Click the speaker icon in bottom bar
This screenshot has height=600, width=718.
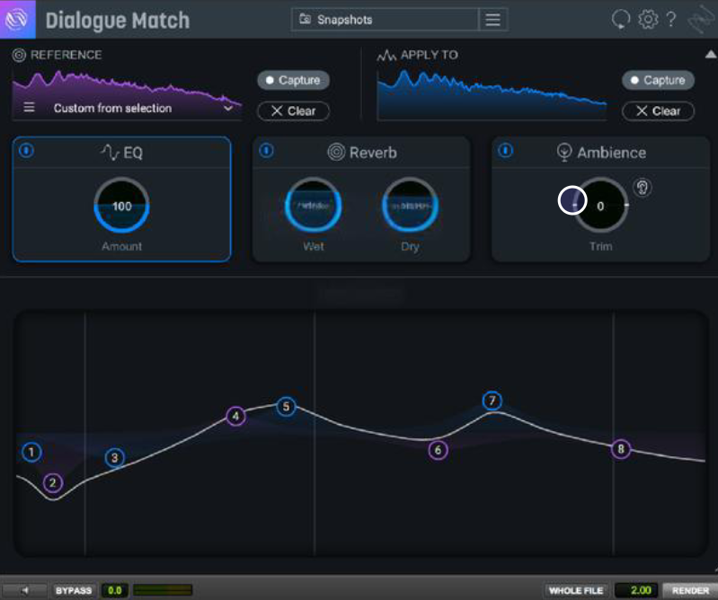tap(25, 590)
